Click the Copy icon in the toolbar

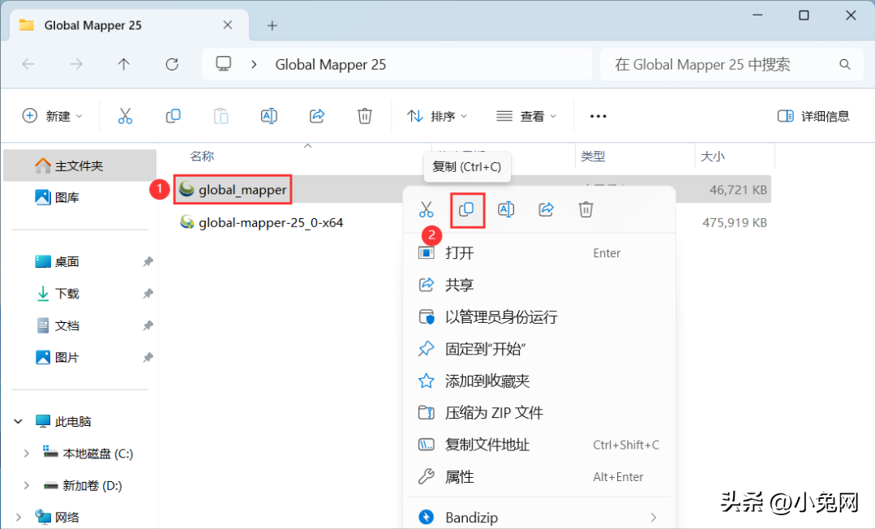click(173, 116)
